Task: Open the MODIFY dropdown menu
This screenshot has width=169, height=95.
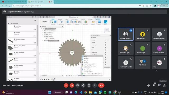Action: tap(69, 24)
